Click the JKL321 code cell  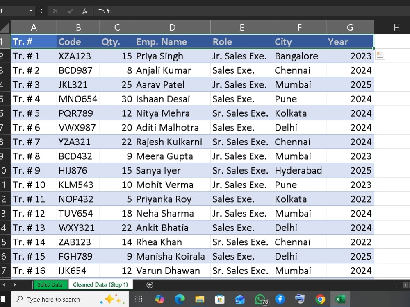click(78, 85)
